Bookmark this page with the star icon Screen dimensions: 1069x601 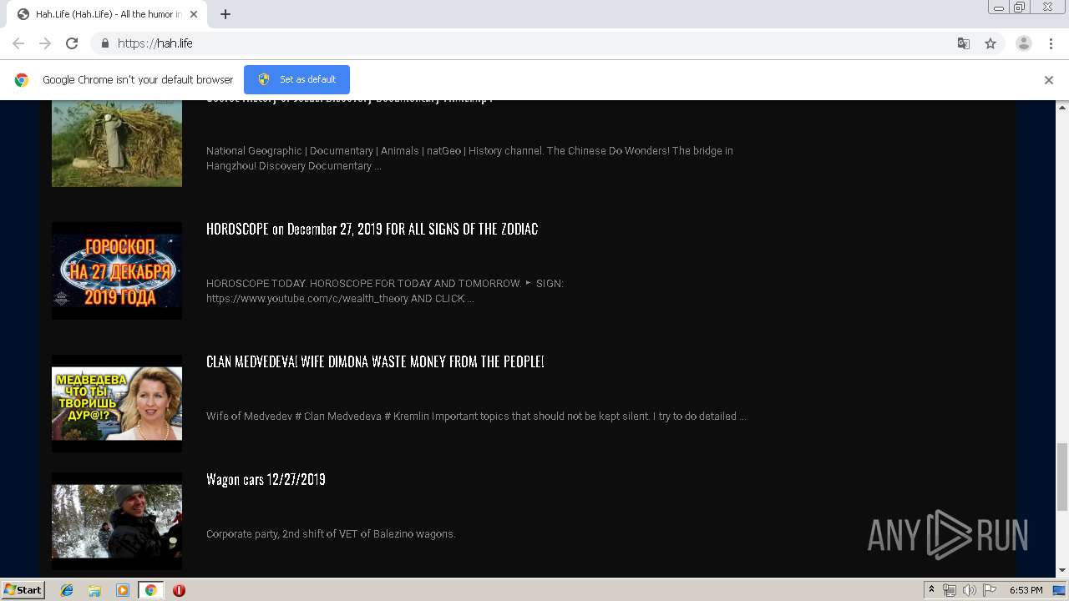[990, 43]
